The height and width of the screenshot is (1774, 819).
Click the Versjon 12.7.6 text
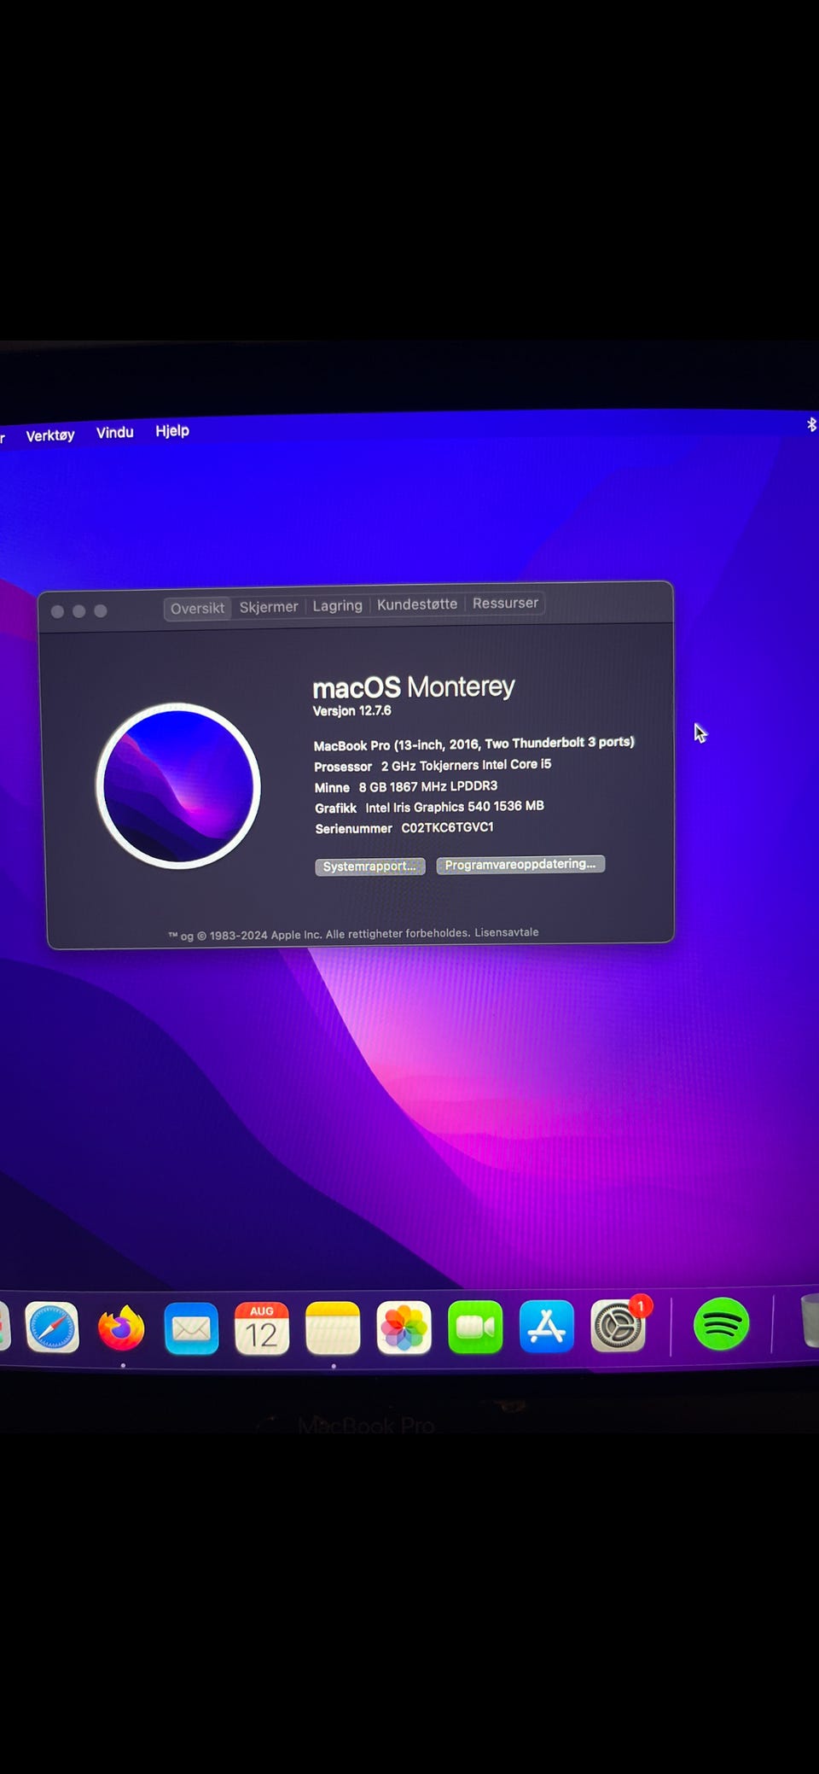coord(351,710)
